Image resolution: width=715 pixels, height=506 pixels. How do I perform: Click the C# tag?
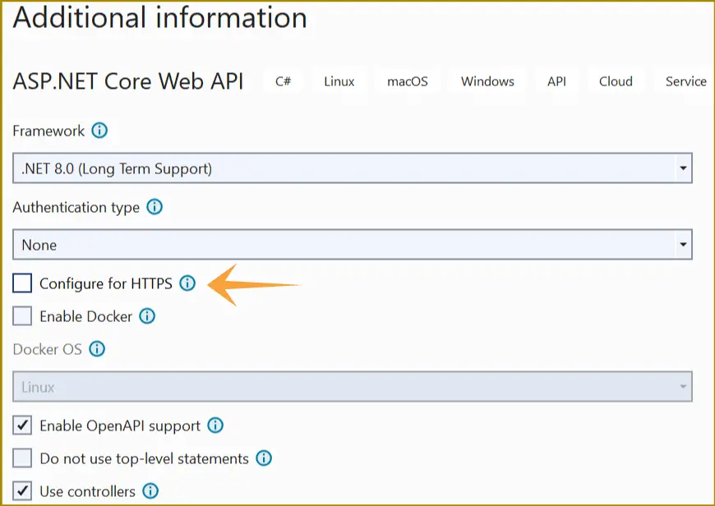tap(284, 81)
